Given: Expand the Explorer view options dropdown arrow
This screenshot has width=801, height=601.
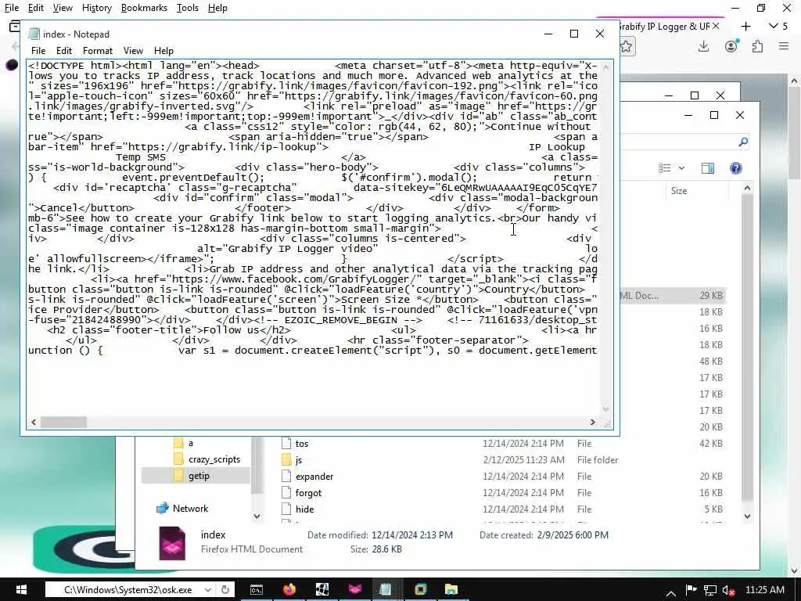Looking at the screenshot, I should (681, 168).
